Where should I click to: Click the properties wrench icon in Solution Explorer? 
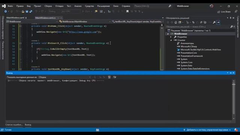click(x=214, y=22)
